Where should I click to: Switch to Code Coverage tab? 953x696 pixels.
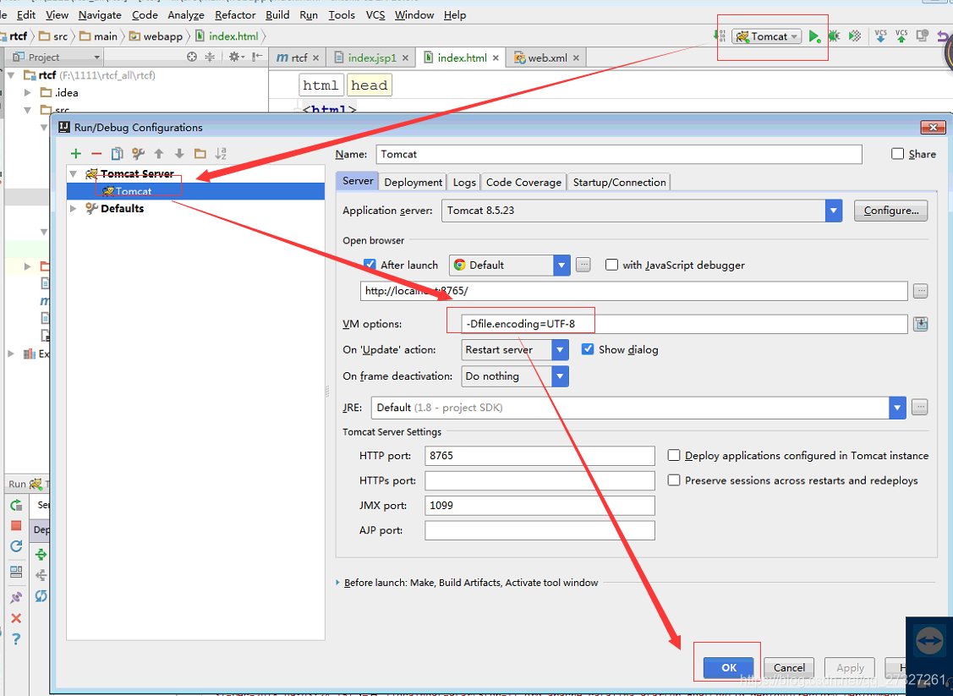[x=523, y=183]
